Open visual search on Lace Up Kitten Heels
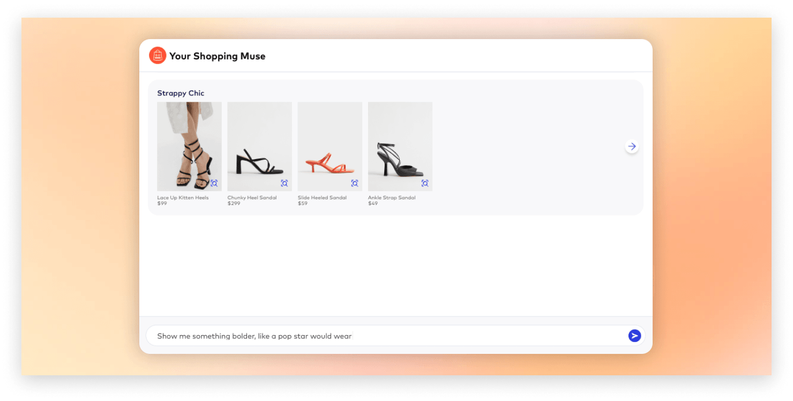 tap(214, 183)
